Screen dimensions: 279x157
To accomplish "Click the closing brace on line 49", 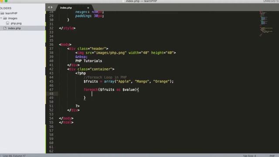I will point(85,98).
